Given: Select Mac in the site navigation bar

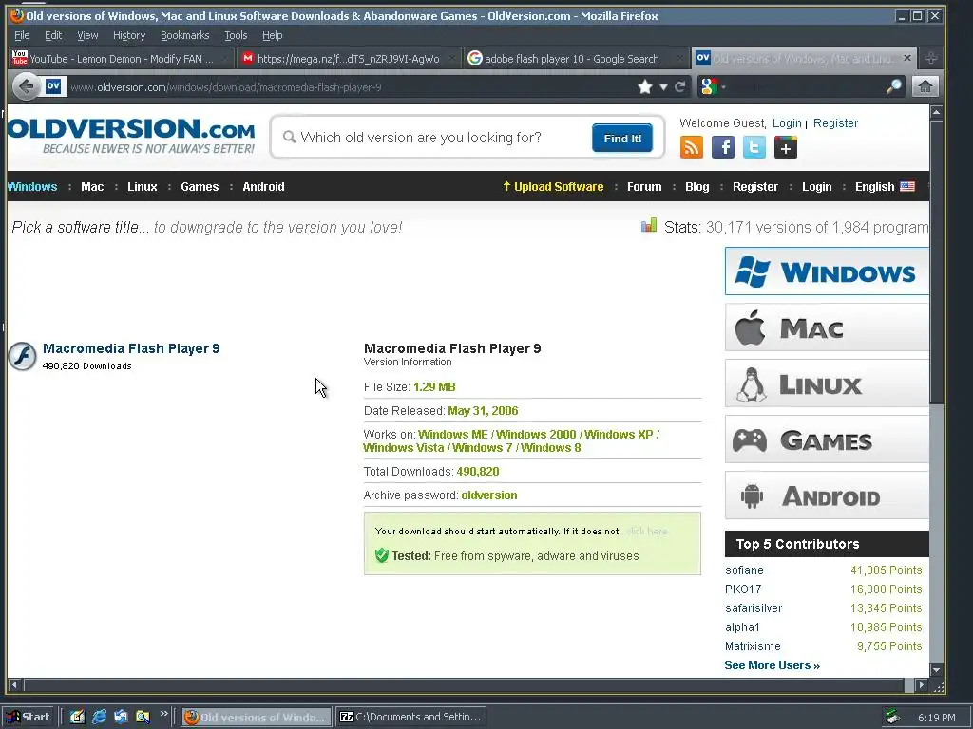Looking at the screenshot, I should click(92, 187).
